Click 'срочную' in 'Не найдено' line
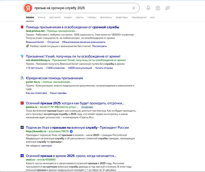The width and height of the screenshot is (205, 172). coord(46,146)
